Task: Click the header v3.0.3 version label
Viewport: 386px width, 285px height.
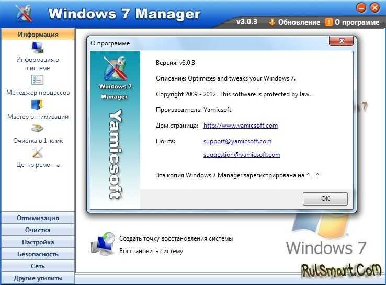Action: click(x=247, y=21)
